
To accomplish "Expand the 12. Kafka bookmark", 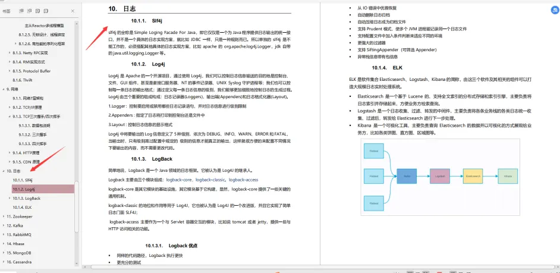I will (4, 225).
